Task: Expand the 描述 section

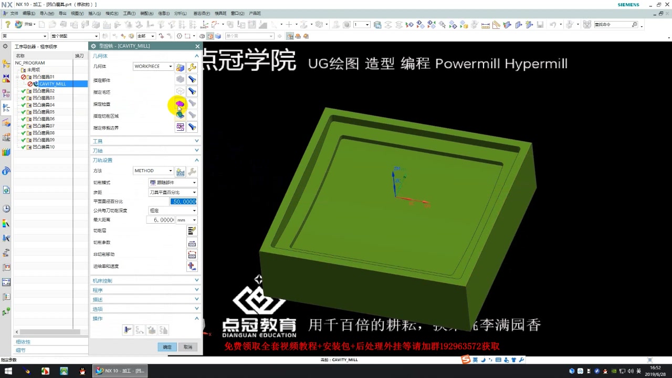Action: (x=145, y=300)
